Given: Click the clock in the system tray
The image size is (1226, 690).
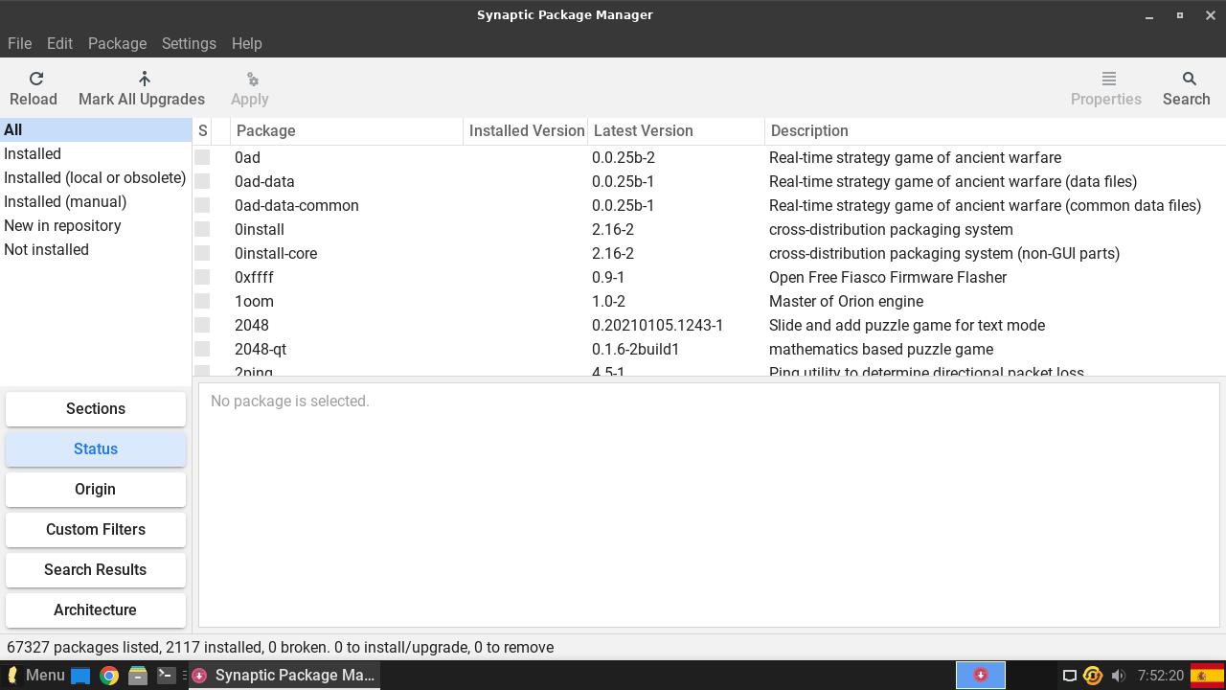Looking at the screenshot, I should coord(1161,676).
